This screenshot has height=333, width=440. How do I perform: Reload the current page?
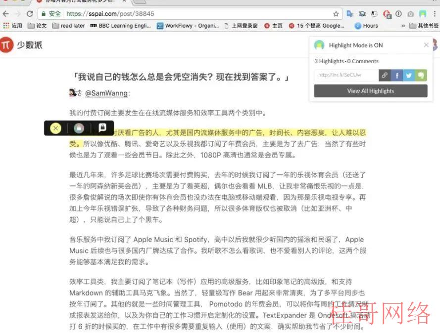(30, 14)
